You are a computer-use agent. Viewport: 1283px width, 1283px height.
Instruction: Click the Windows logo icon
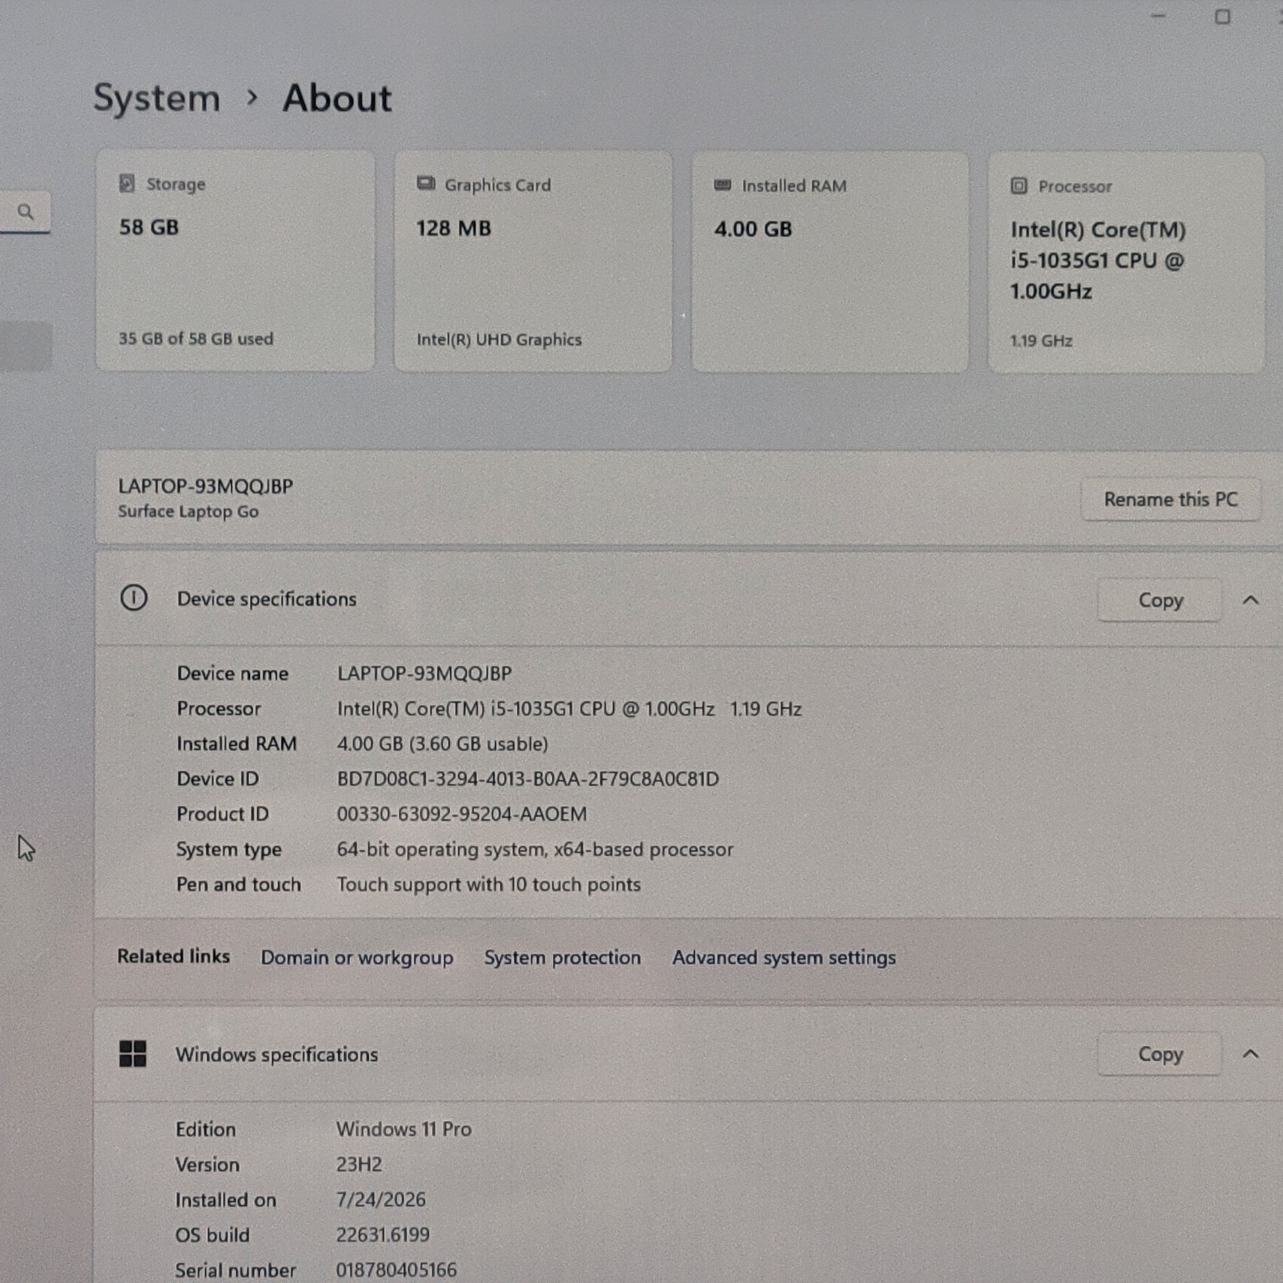click(x=133, y=1054)
